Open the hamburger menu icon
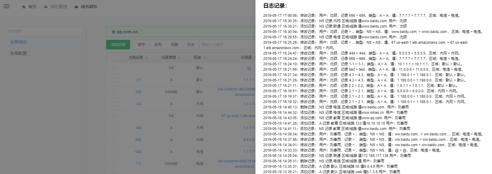The width and height of the screenshot is (492, 174). point(7,6)
